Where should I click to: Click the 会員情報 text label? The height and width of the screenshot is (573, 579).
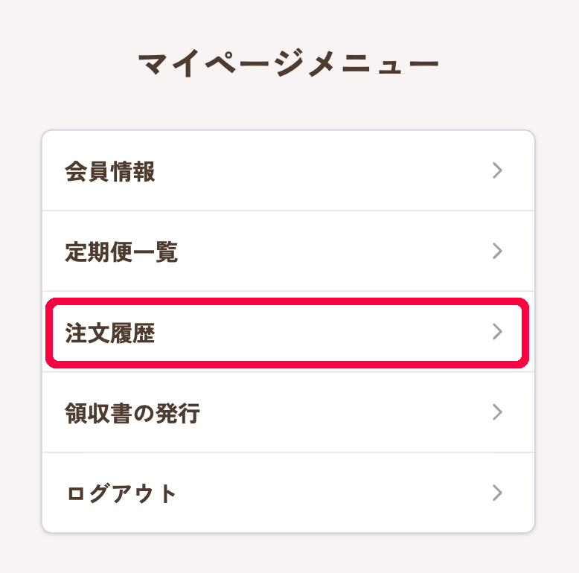110,172
